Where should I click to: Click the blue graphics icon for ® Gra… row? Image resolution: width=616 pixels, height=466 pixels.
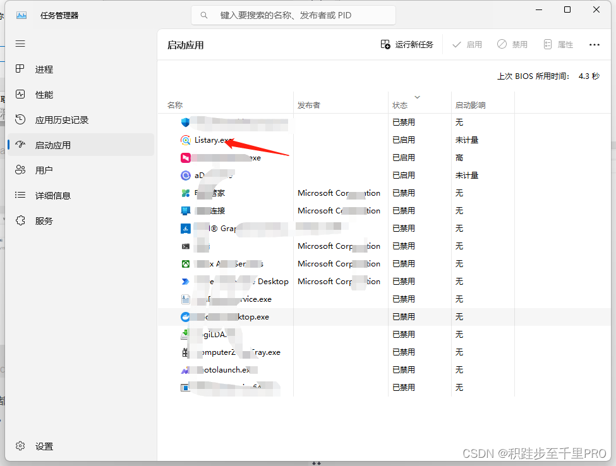pyautogui.click(x=185, y=229)
